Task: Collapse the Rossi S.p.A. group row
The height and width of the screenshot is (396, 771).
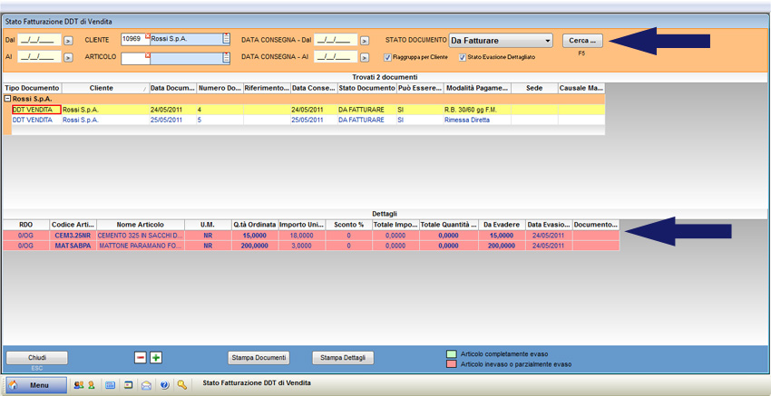Action: 8,99
